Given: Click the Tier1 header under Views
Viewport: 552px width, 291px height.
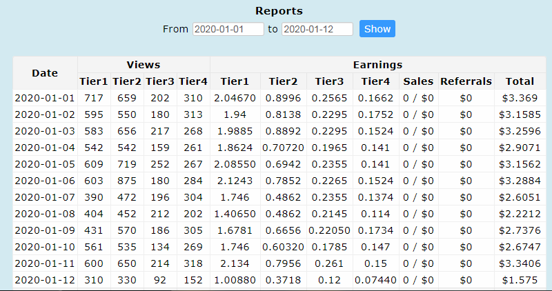Looking at the screenshot, I should pyautogui.click(x=94, y=81).
